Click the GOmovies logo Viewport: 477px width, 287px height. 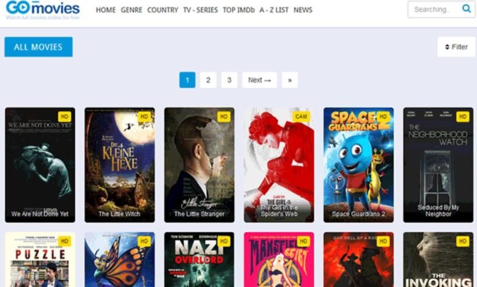click(43, 9)
